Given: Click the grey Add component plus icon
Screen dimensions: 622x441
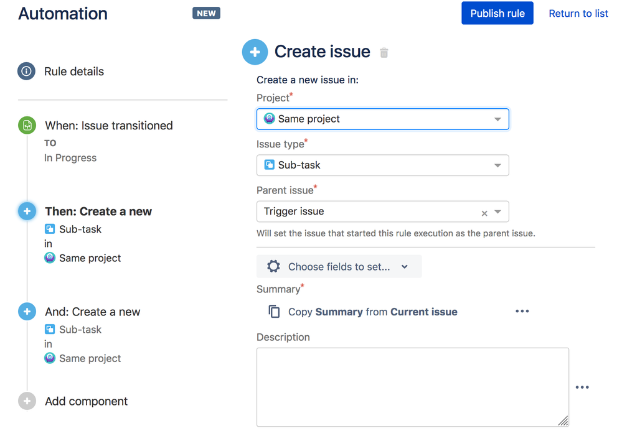Looking at the screenshot, I should pos(27,401).
